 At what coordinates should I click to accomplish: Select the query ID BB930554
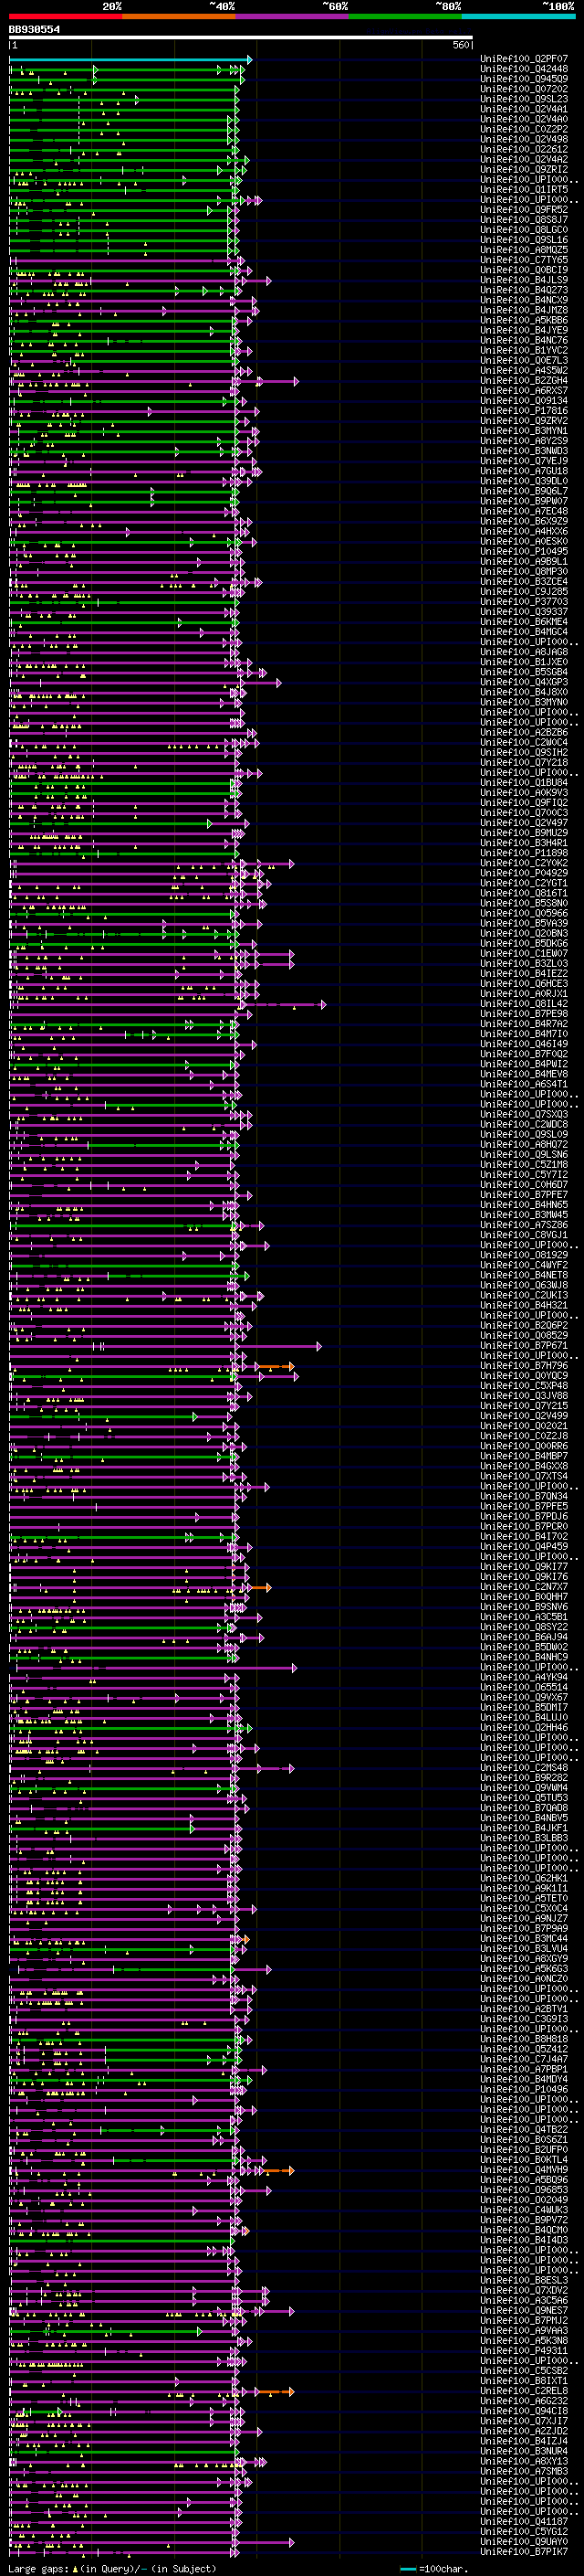point(34,30)
